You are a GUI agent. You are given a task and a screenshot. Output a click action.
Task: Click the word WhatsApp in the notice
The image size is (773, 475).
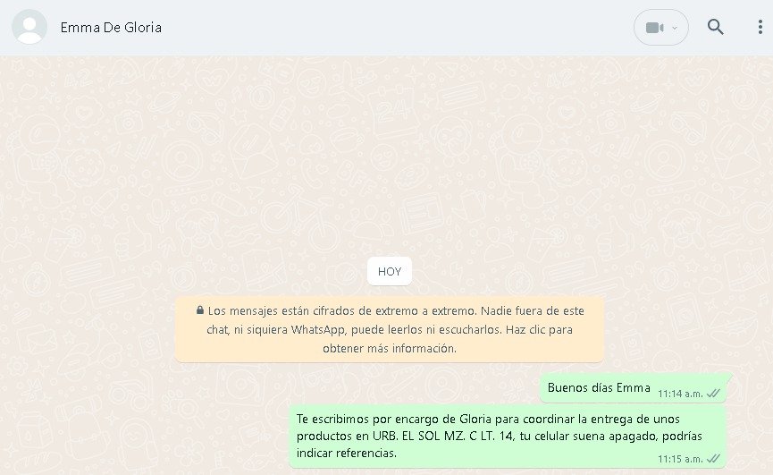318,329
